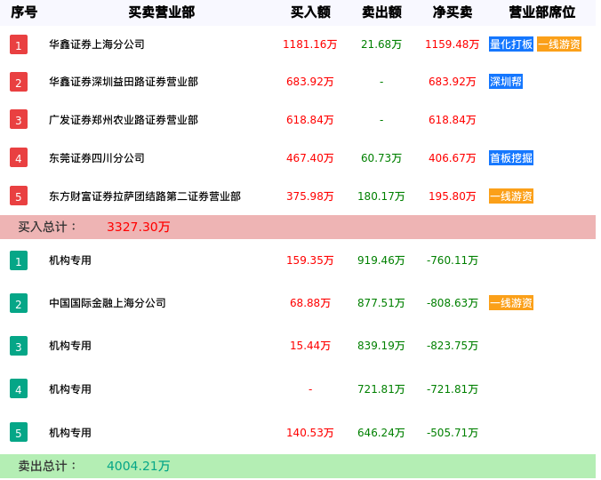Select 机构专用 in sell row 4
This screenshot has height=480, width=601.
tap(70, 389)
